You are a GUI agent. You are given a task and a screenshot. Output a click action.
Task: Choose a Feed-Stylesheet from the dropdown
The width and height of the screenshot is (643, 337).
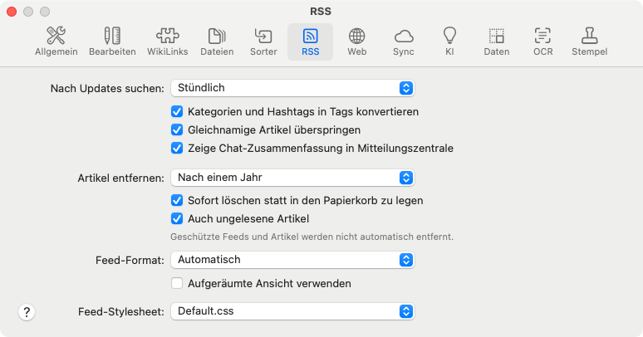(x=292, y=311)
